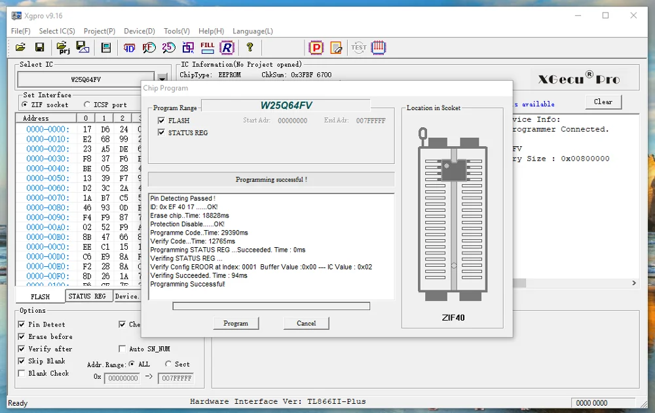Click the Save project icon
The width and height of the screenshot is (655, 413).
(x=83, y=47)
